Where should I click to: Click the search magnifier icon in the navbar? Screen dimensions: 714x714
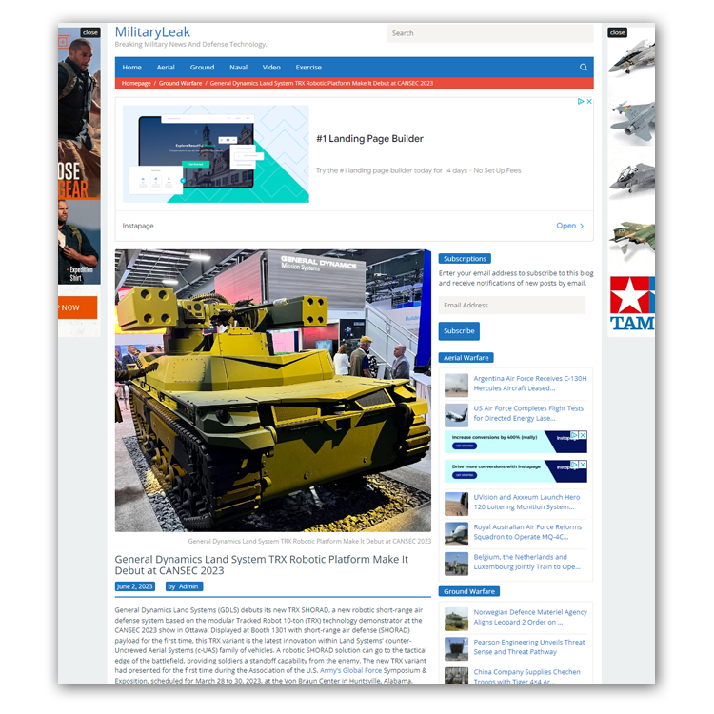pos(583,68)
